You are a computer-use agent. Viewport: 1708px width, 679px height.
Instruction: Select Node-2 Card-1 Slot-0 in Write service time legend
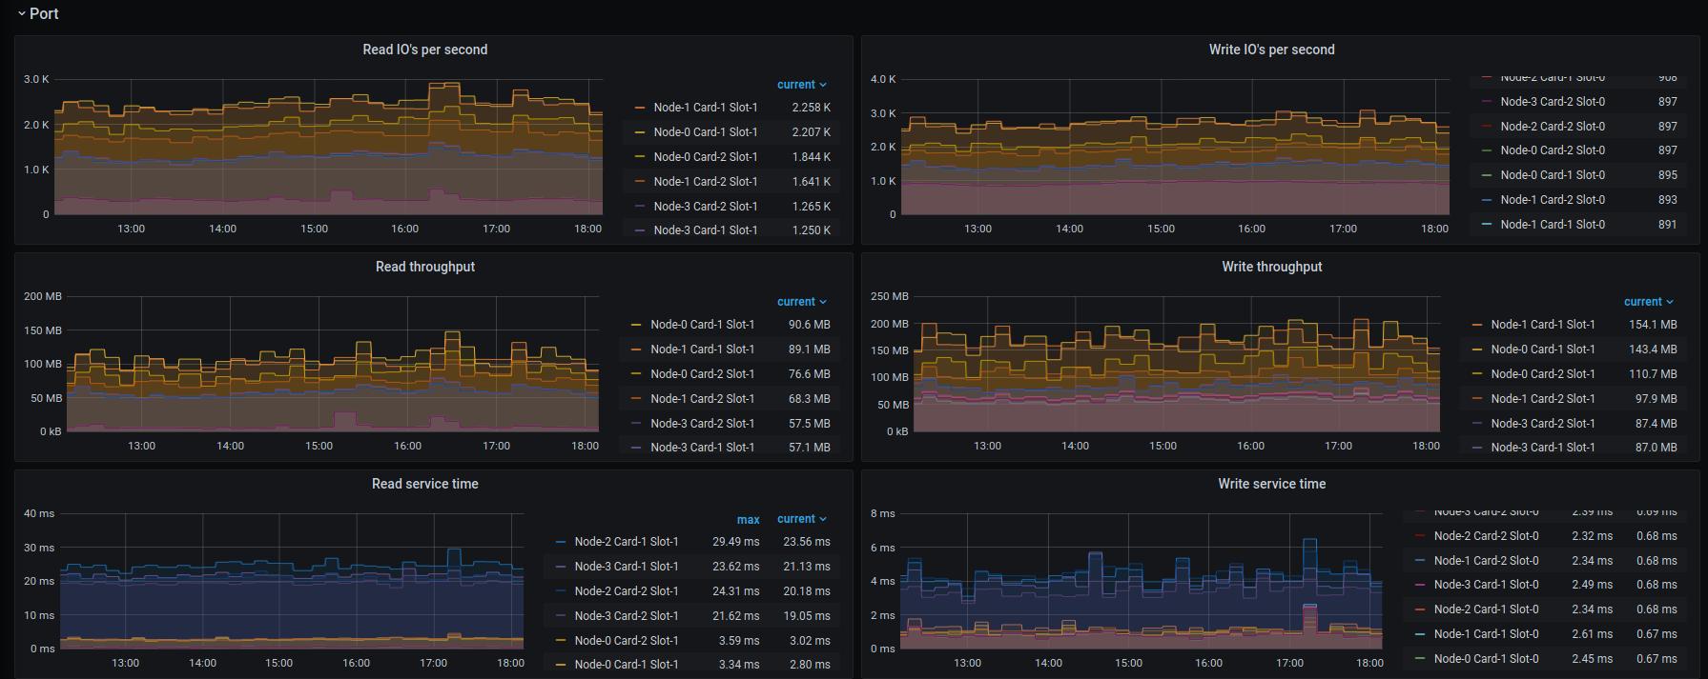1486,609
